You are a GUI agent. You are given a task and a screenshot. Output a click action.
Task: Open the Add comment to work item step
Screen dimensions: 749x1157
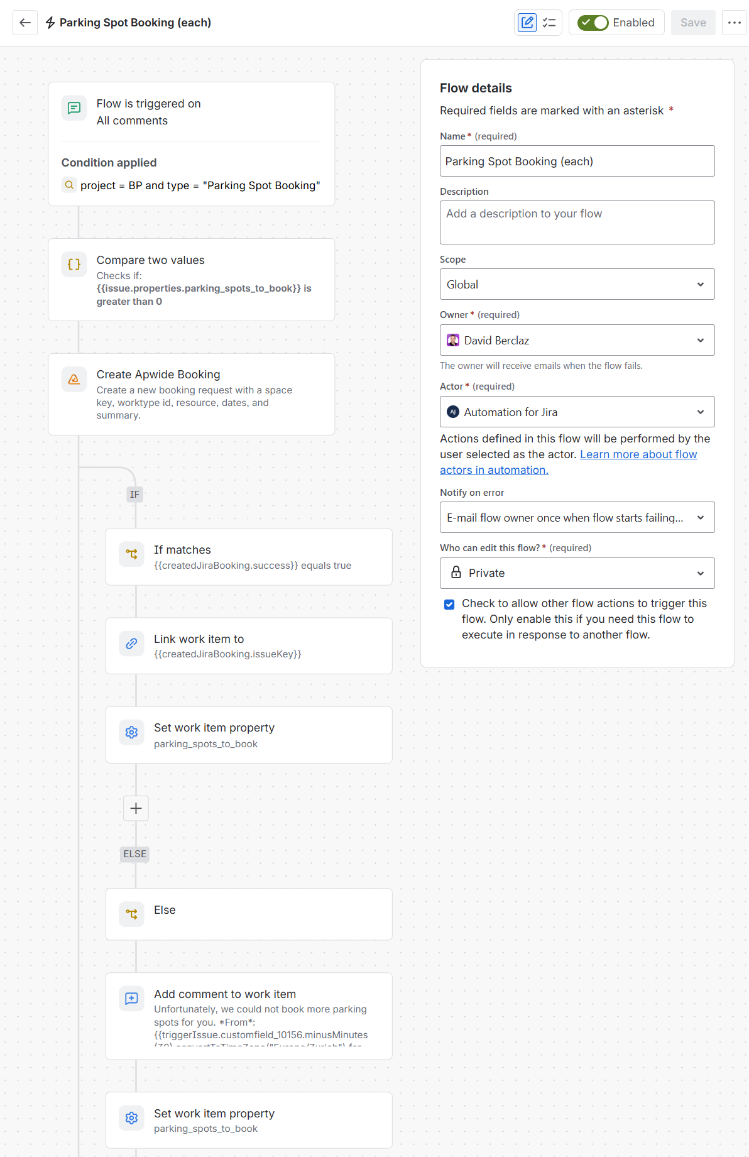(x=249, y=1016)
